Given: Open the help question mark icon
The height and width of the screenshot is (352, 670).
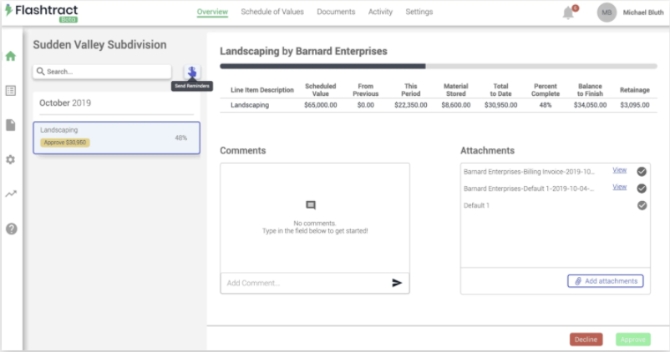Looking at the screenshot, I should click(x=11, y=229).
